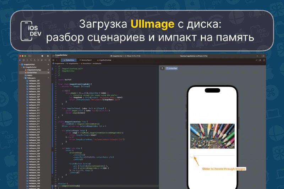
Task: Select wallpaper_005 in the navigator
Action: tap(34, 91)
